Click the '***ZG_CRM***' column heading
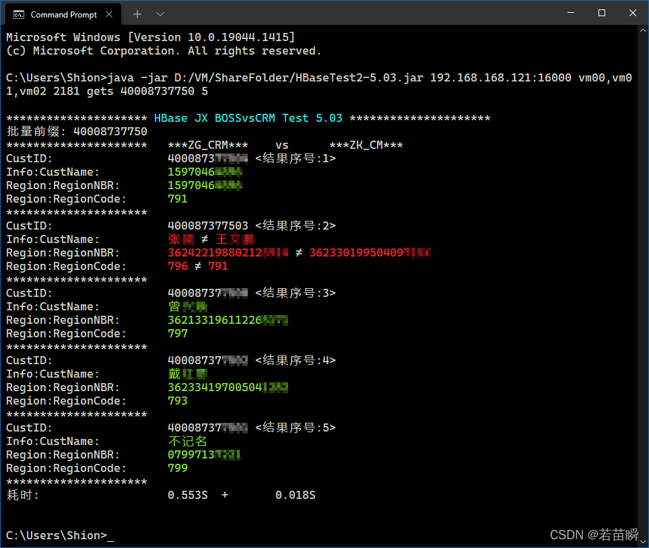This screenshot has width=649, height=548. 208,145
